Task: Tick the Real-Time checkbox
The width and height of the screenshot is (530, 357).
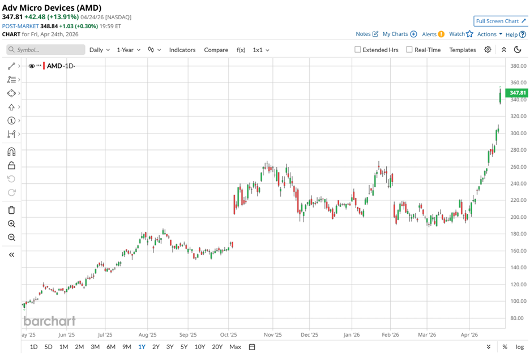Action: click(409, 50)
